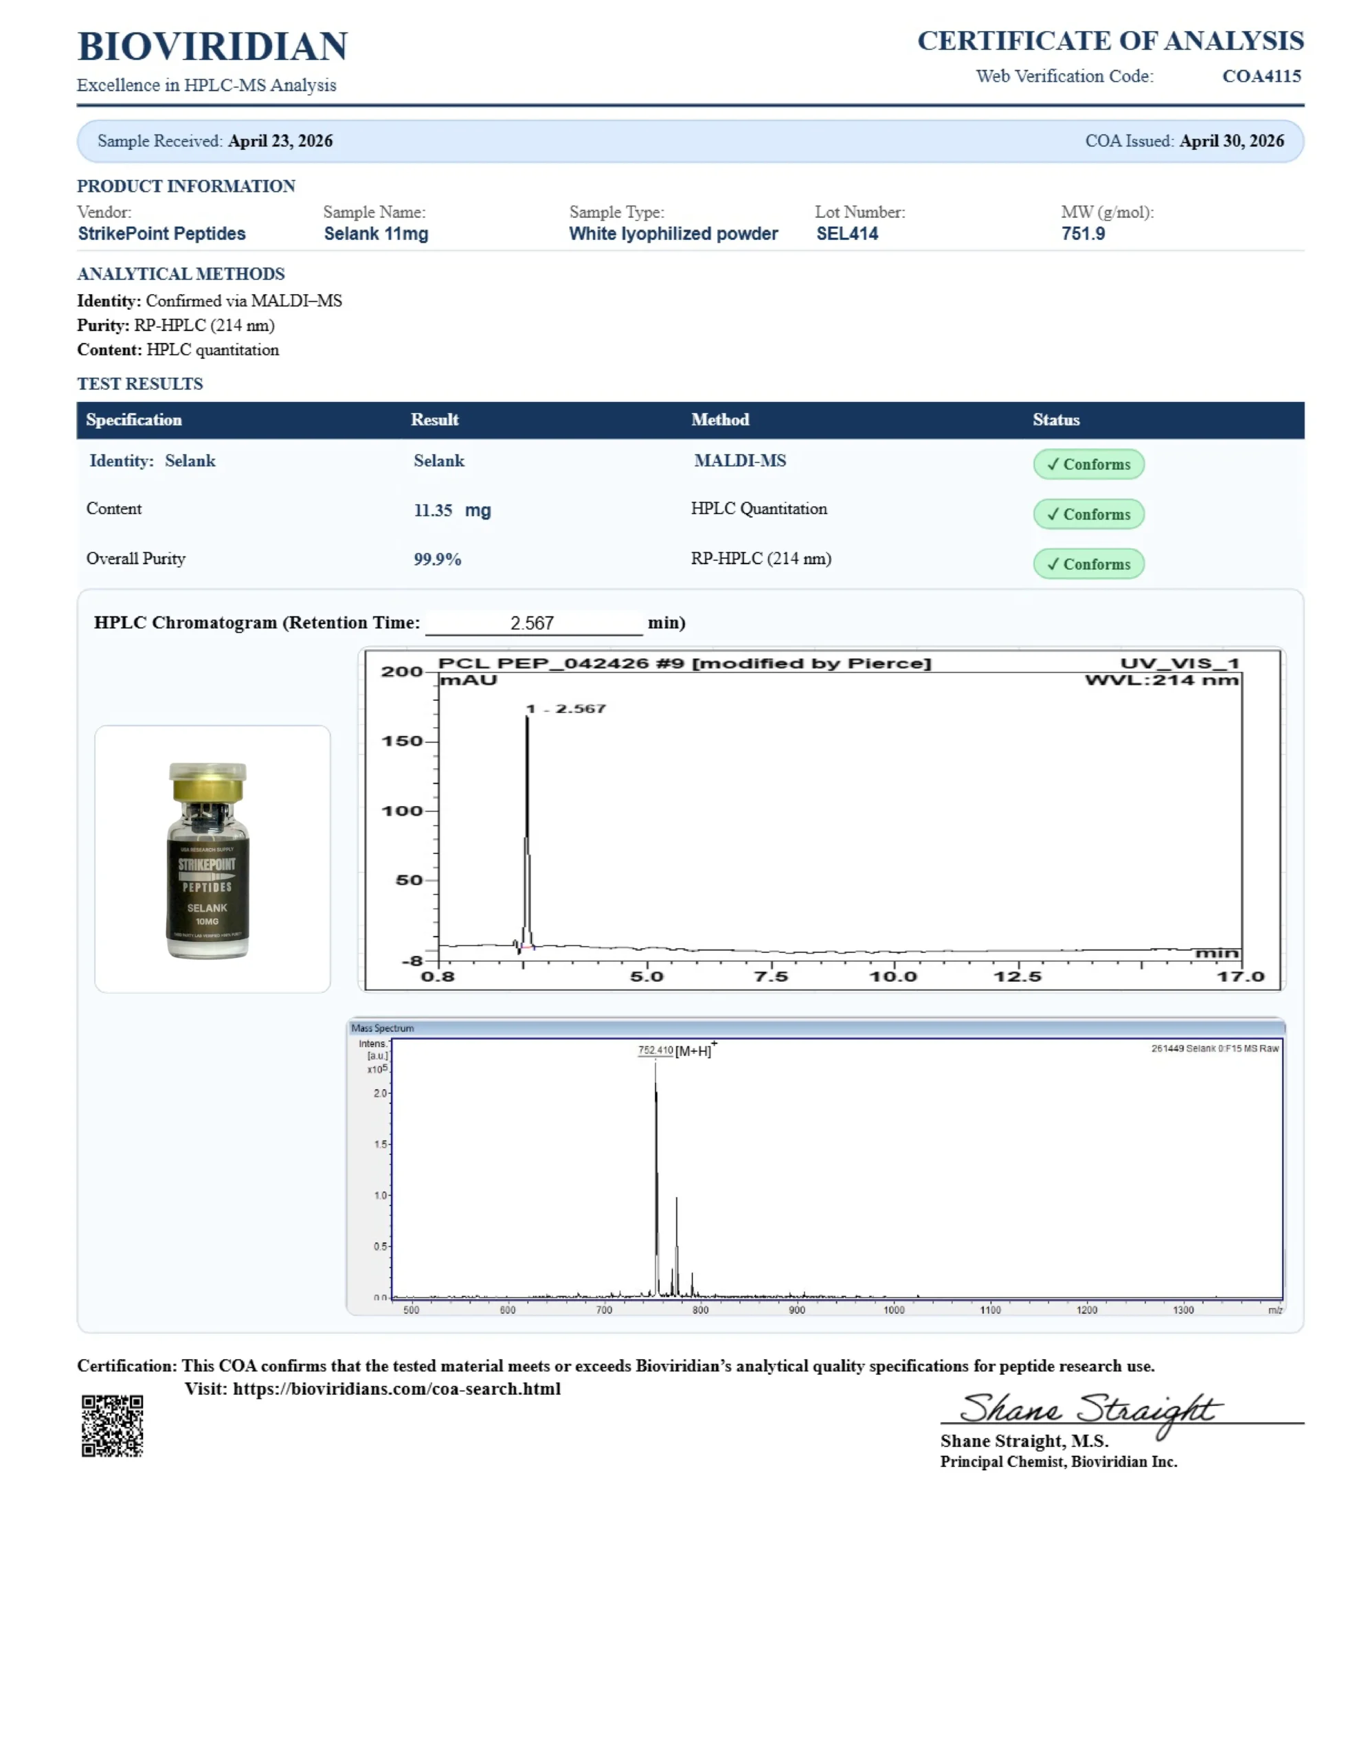Click the Conforms badge for Overall Purity
Image resolution: width=1359 pixels, height=1759 pixels.
(x=1088, y=564)
